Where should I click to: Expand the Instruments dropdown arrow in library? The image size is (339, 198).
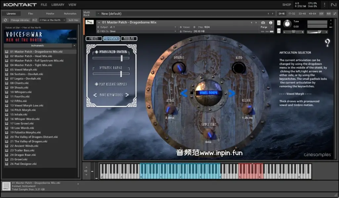pyautogui.click(x=74, y=46)
